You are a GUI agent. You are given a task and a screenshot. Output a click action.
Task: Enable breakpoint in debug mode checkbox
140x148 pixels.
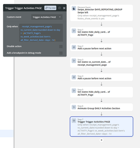click(x=61, y=53)
